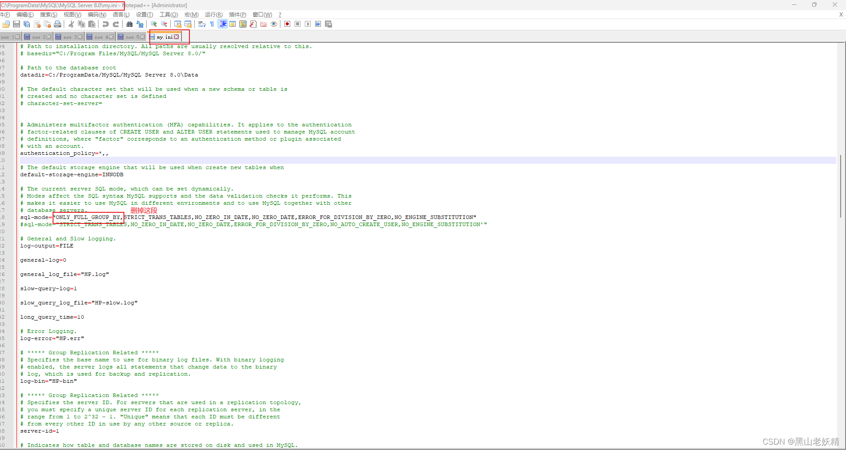The height and width of the screenshot is (450, 846).
Task: Click the authentication_policy=*,, line
Action: (64, 153)
